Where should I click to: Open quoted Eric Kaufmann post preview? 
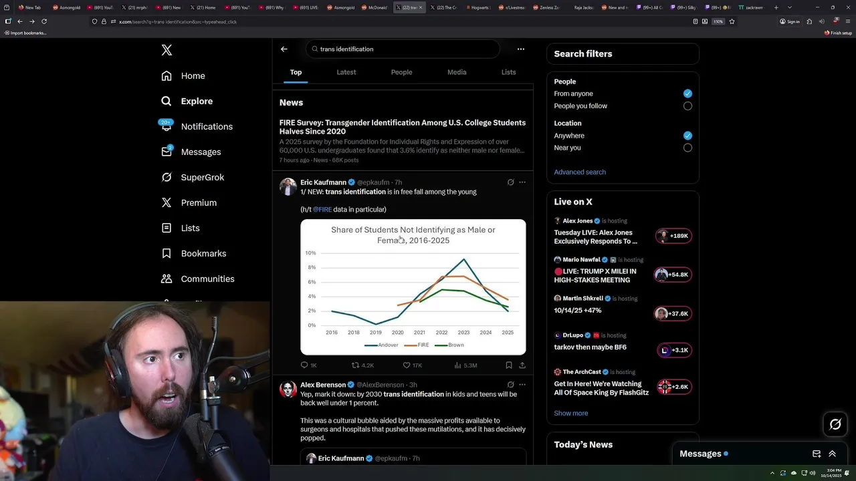point(413,458)
